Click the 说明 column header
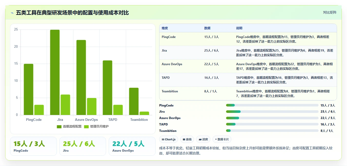 (x=239, y=28)
